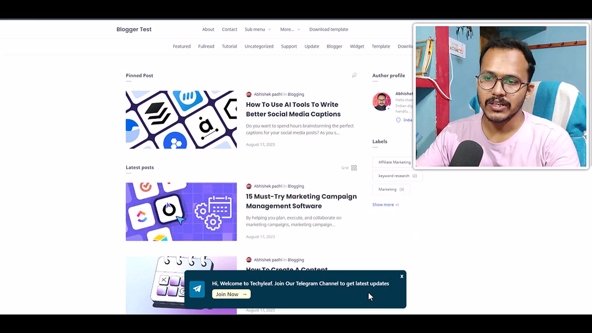592x333 pixels.
Task: Select the Widget category
Action: (x=357, y=46)
